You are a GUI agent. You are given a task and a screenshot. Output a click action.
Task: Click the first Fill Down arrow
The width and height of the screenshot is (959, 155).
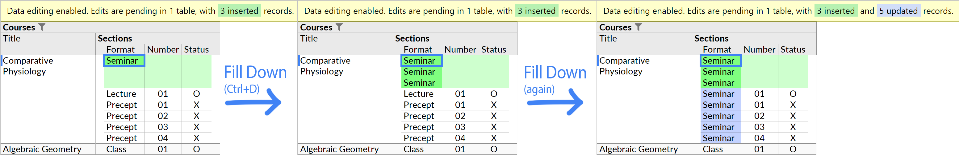pos(254,101)
